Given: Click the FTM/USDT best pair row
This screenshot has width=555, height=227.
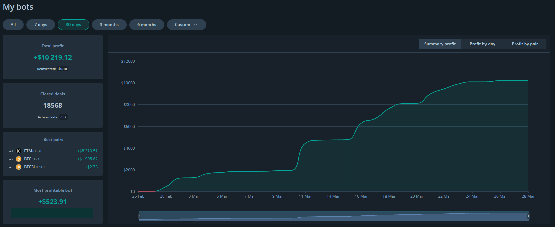Looking at the screenshot, I should 53,151.
